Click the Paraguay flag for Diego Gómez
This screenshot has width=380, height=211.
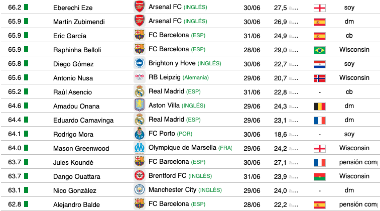[x=319, y=64]
